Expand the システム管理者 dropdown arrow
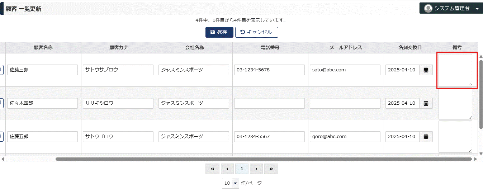 coord(477,9)
